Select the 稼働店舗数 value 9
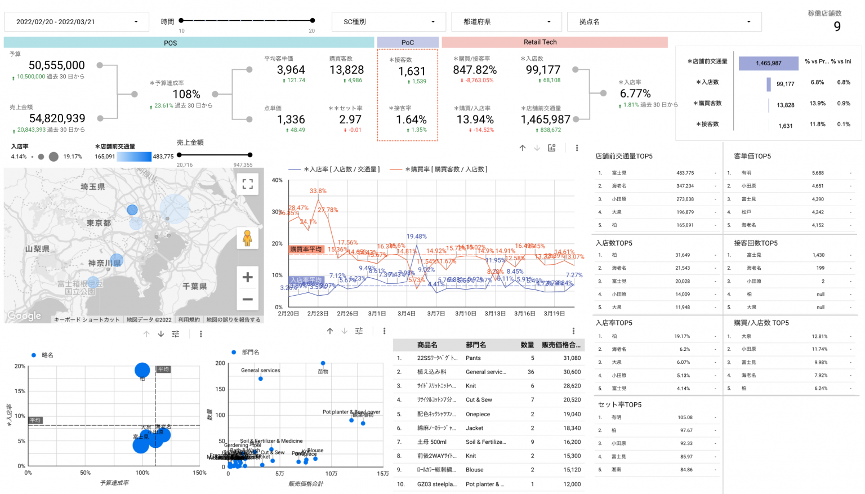The width and height of the screenshot is (865, 494). point(837,26)
